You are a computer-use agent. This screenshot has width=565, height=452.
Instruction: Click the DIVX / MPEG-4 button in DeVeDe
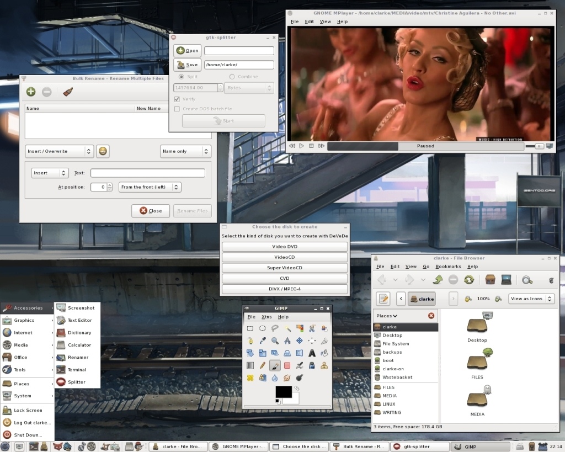[285, 289]
